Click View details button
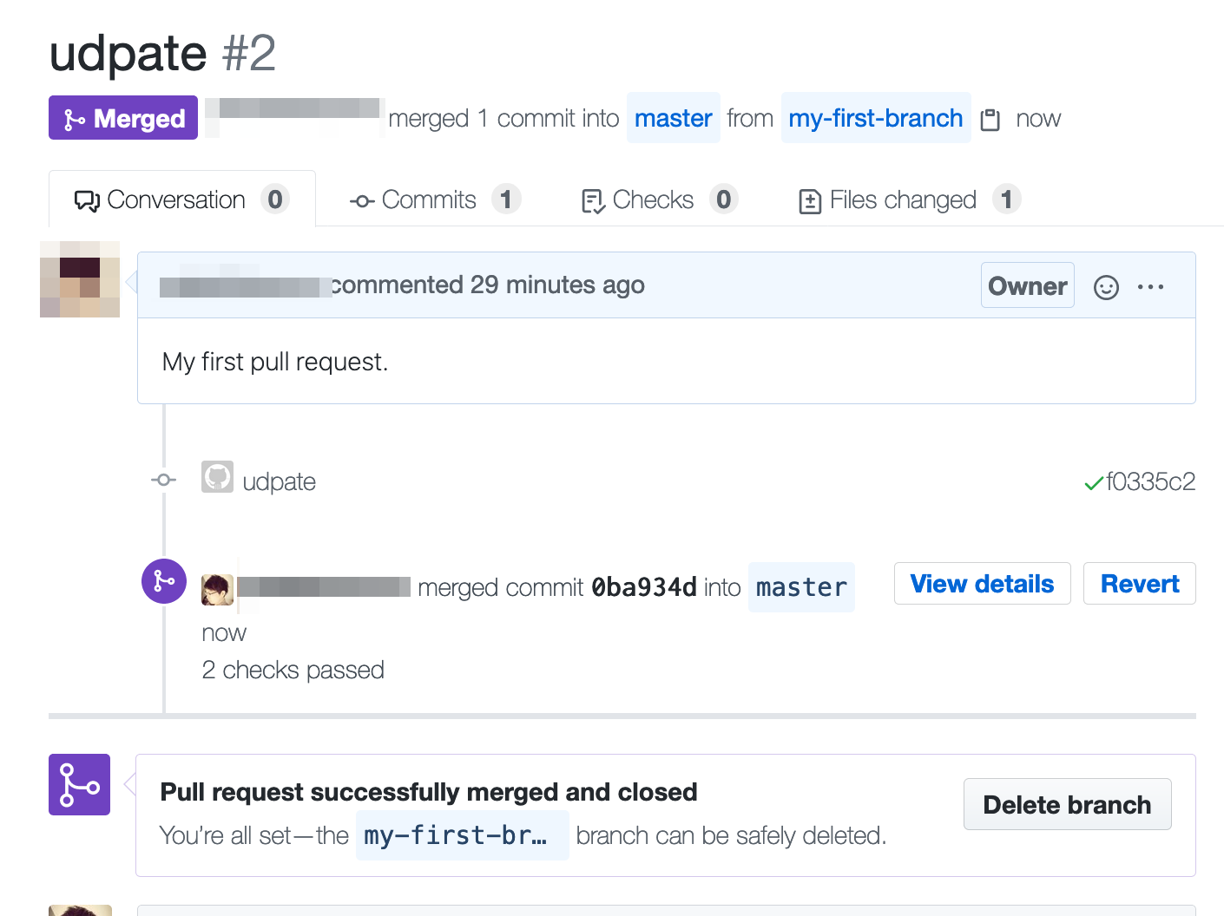This screenshot has height=916, width=1224. (x=982, y=584)
